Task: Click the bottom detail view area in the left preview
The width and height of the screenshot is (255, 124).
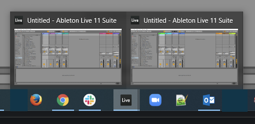Action: pos(68,76)
